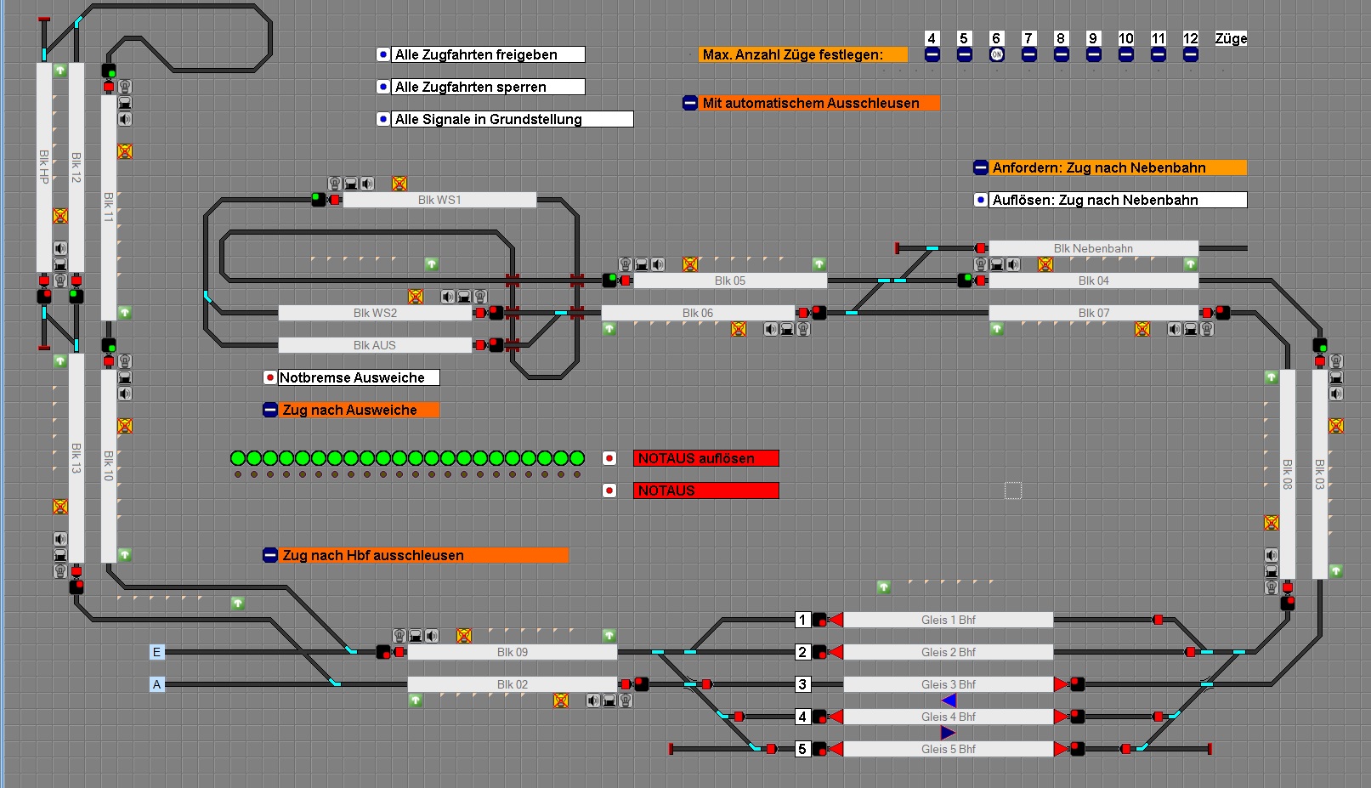The height and width of the screenshot is (788, 1371).
Task: Toggle the 'Mit automatischem Ausschleusen' switch
Action: (690, 103)
